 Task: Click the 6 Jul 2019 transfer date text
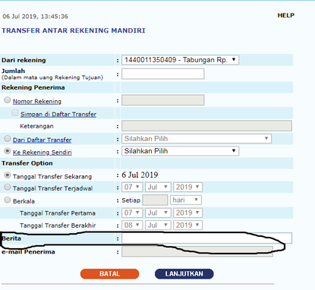[140, 175]
